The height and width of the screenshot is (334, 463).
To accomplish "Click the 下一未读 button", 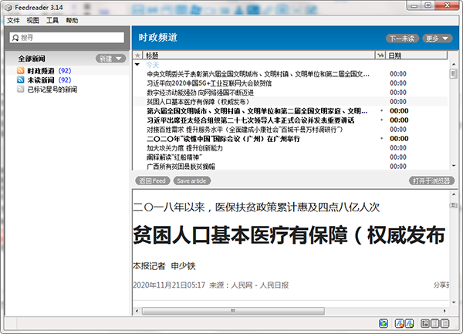I will [x=402, y=38].
